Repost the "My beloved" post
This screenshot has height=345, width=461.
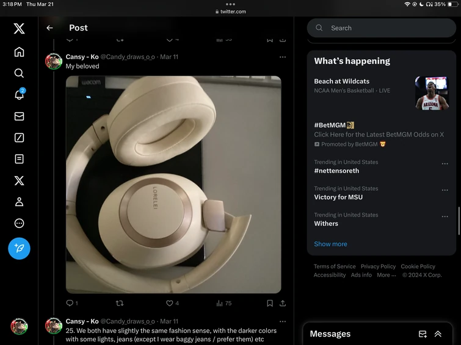click(x=119, y=303)
